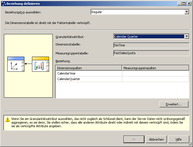193x147 pixels.
Task: Open the Beziehungstyp dropdown arrow
Action: [x=187, y=12]
